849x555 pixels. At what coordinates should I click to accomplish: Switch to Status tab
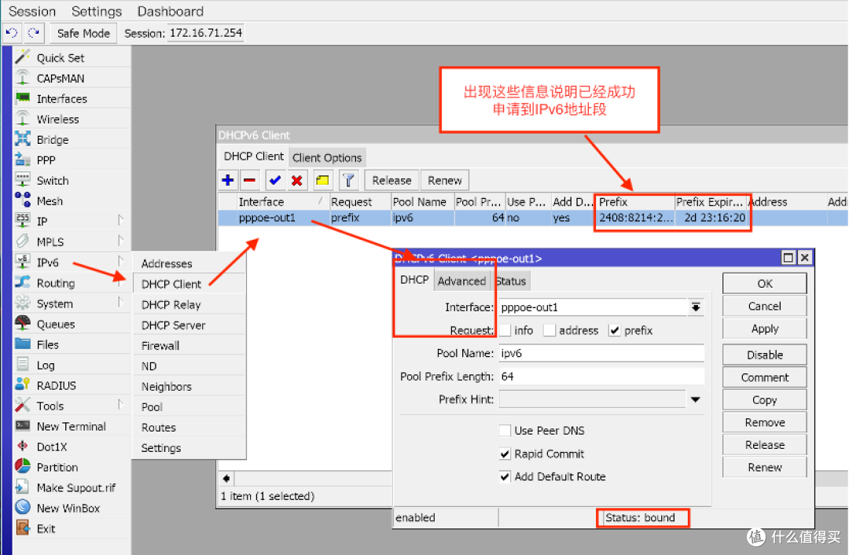pos(511,281)
